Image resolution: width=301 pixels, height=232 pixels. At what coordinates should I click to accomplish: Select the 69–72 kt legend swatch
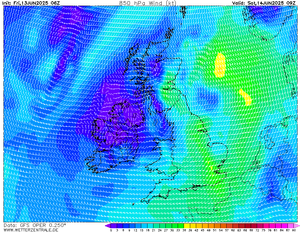[254, 226]
